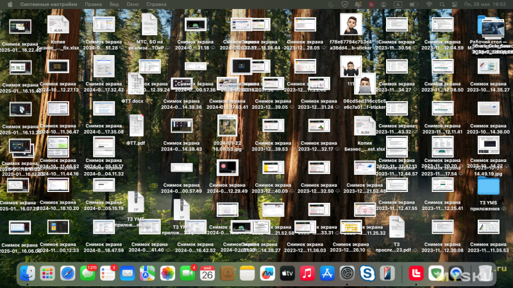
Task: Select Снимок экрана 2024-11...00.12.33
Action: coord(58,227)
